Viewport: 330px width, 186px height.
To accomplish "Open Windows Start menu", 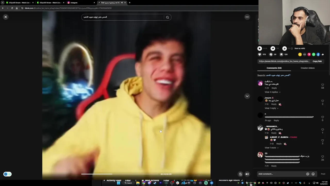I will click(x=118, y=183).
